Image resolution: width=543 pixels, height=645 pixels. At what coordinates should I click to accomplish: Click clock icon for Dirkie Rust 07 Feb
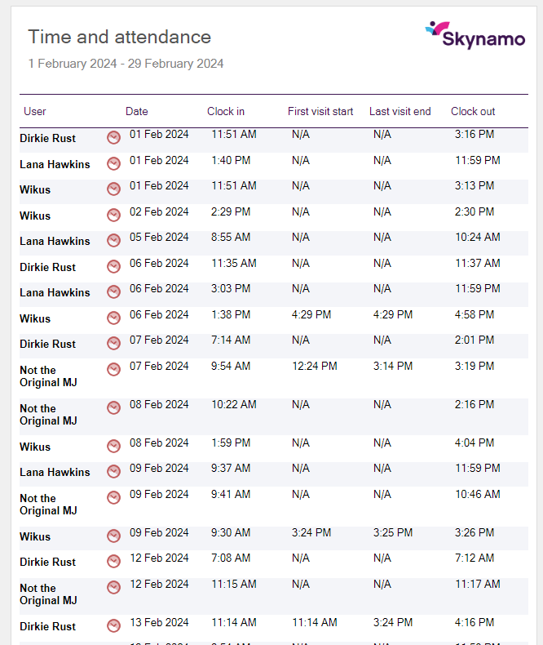(x=113, y=344)
